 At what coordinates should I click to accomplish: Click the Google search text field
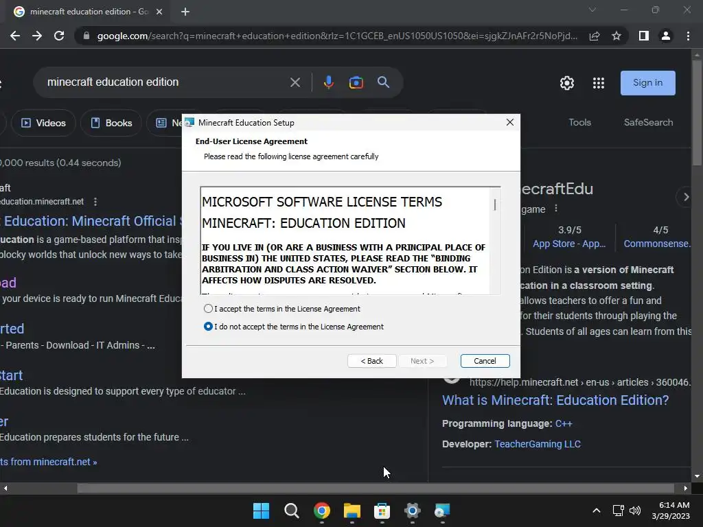coord(163,82)
